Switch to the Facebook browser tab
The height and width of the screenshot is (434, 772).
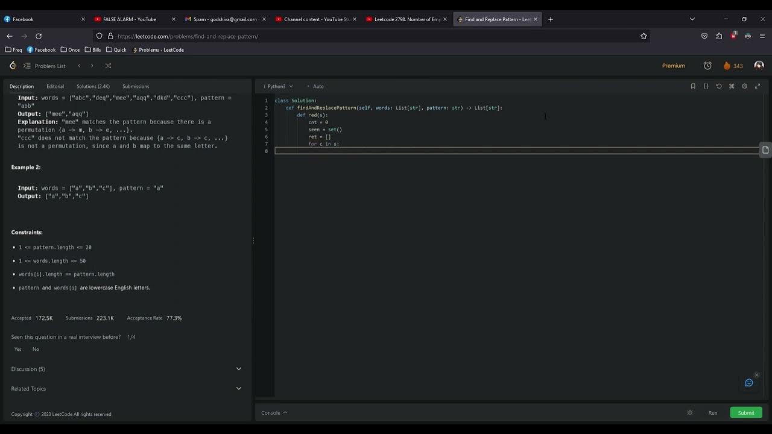coord(45,19)
